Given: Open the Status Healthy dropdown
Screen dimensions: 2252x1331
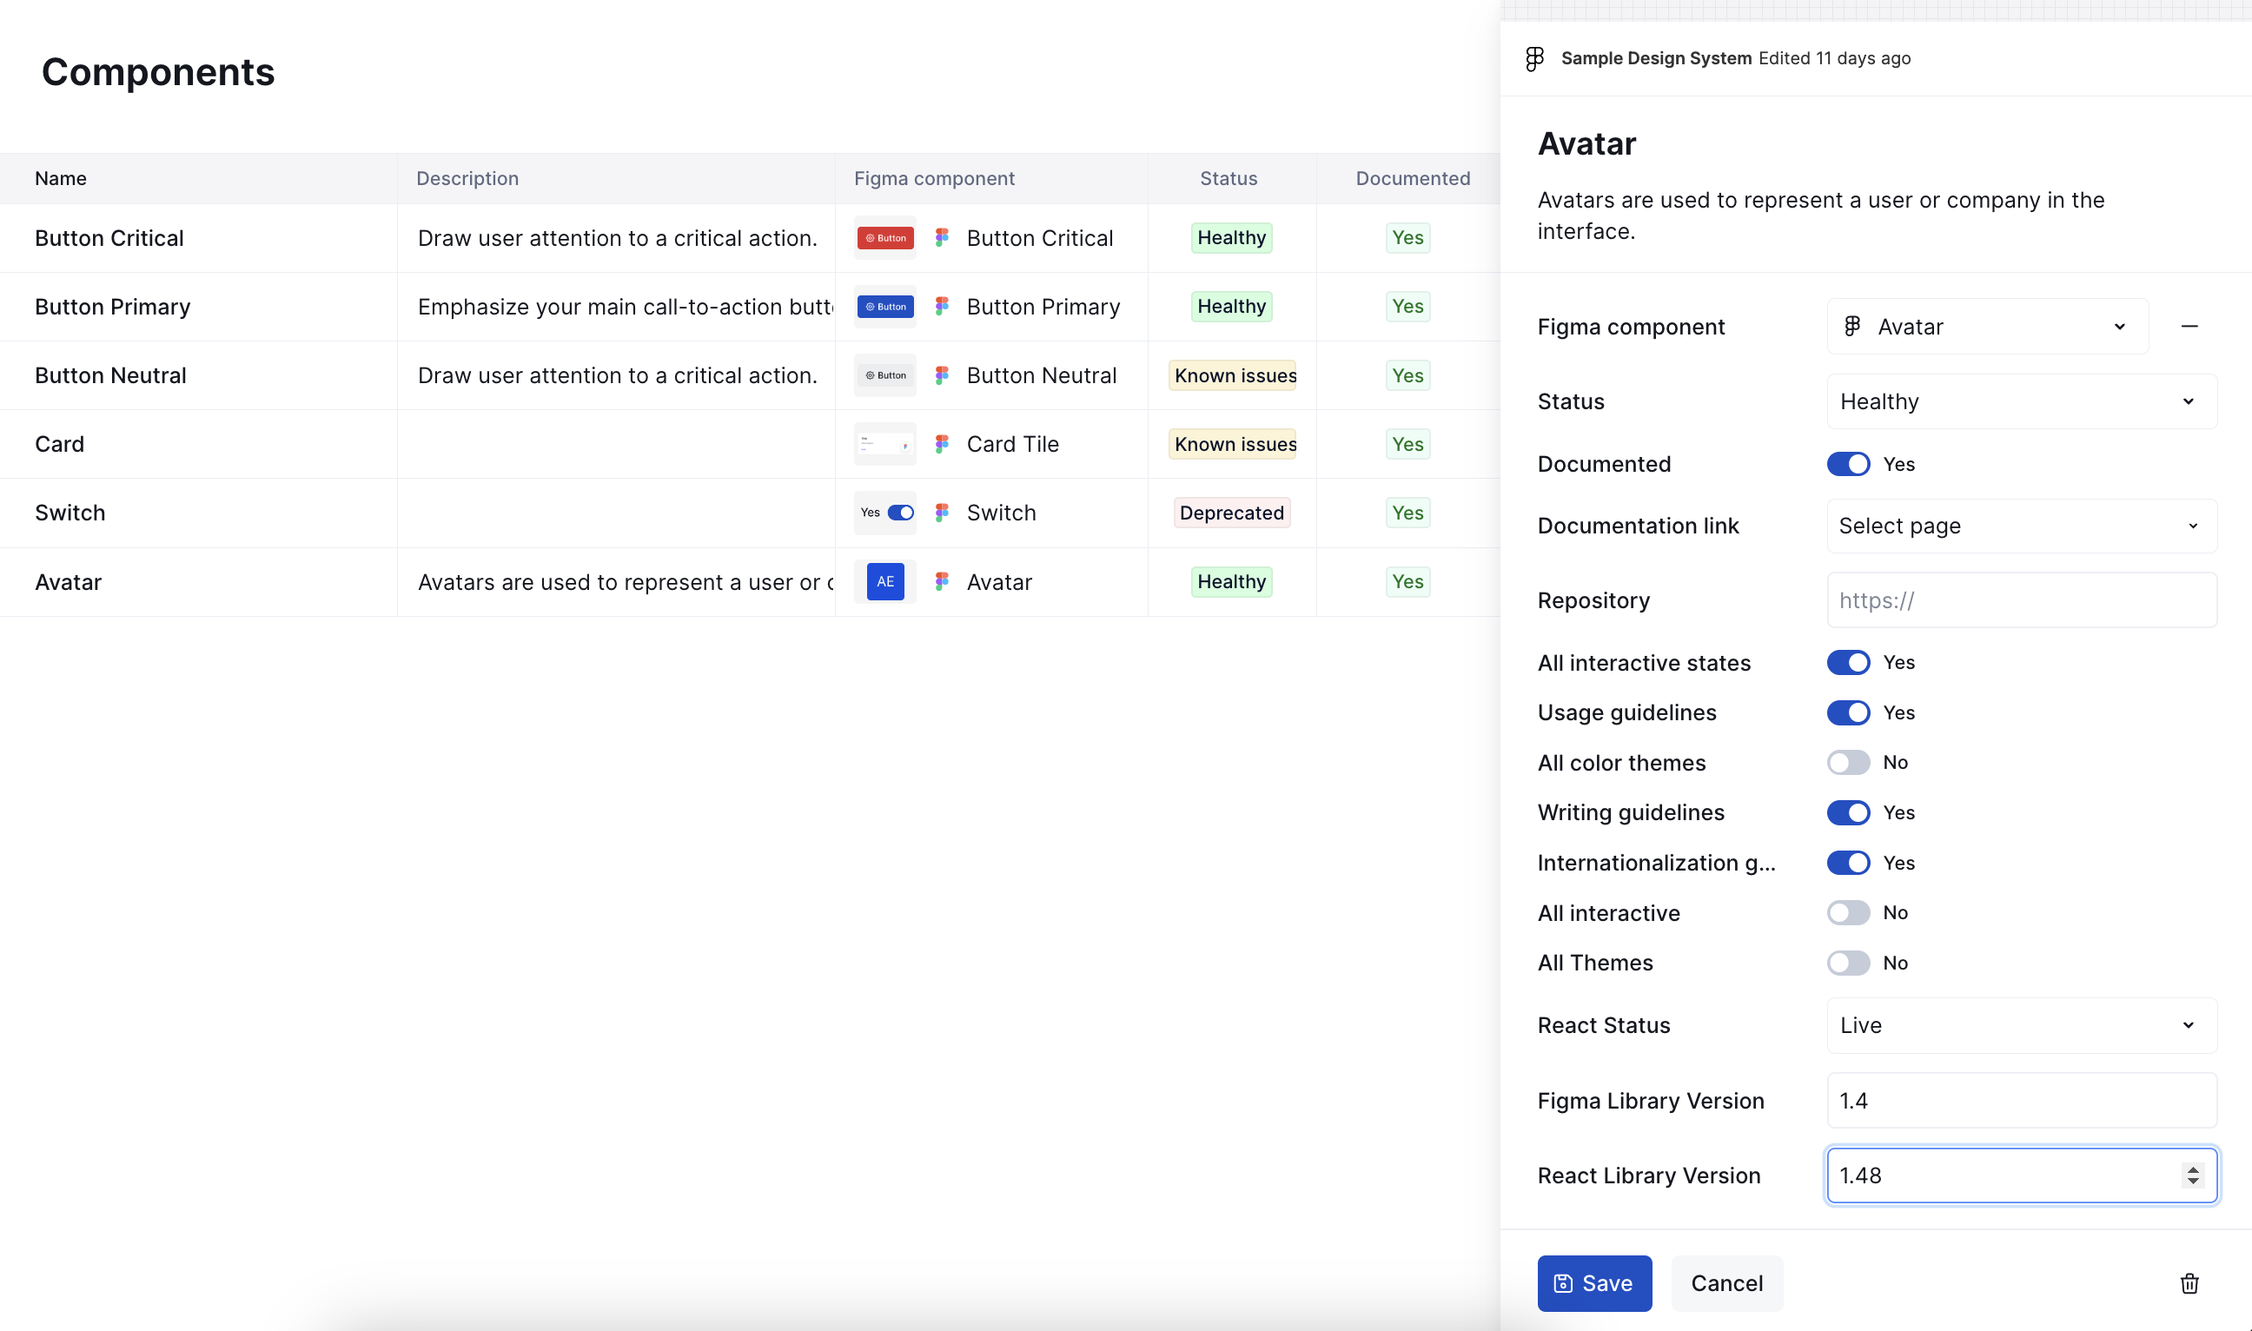Looking at the screenshot, I should tap(2022, 401).
